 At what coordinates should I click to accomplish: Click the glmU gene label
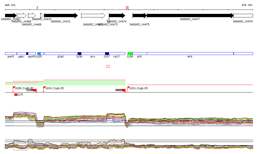(61, 57)
